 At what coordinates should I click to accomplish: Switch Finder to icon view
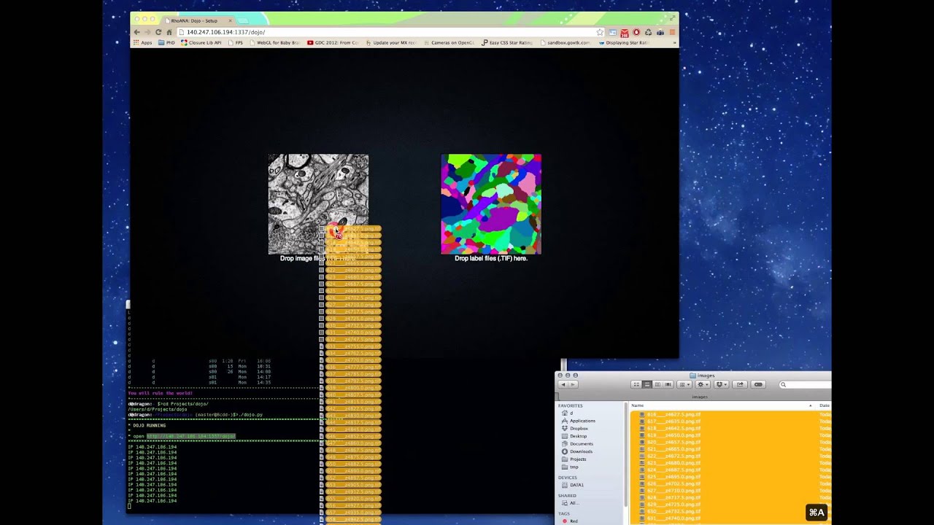pyautogui.click(x=636, y=384)
